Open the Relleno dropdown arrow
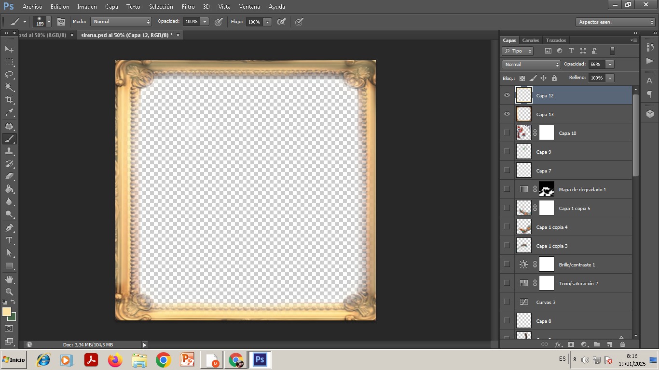 point(610,78)
